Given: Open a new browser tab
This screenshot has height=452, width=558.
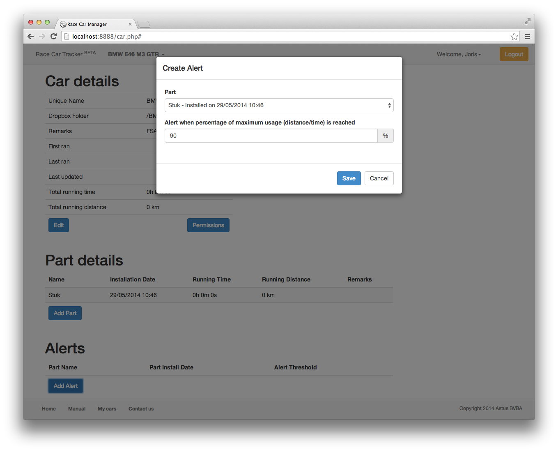Looking at the screenshot, I should coord(143,24).
